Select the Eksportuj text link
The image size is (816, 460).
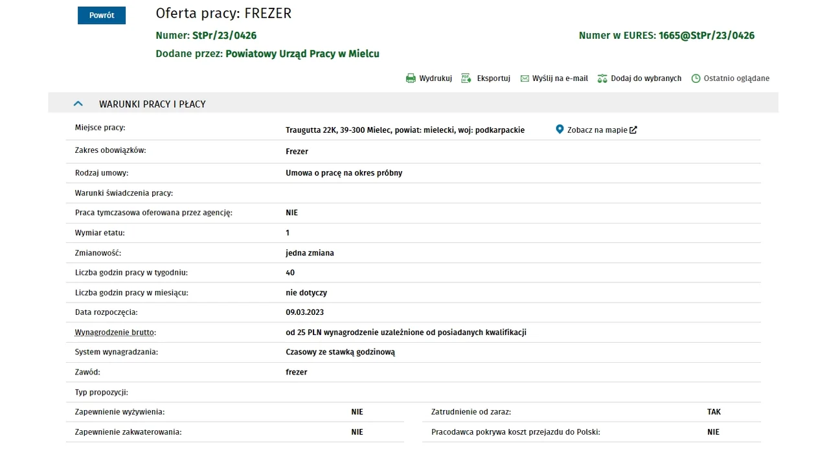tap(493, 78)
